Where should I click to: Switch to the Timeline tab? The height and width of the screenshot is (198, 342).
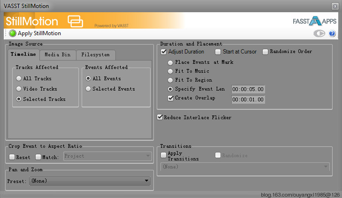(23, 54)
